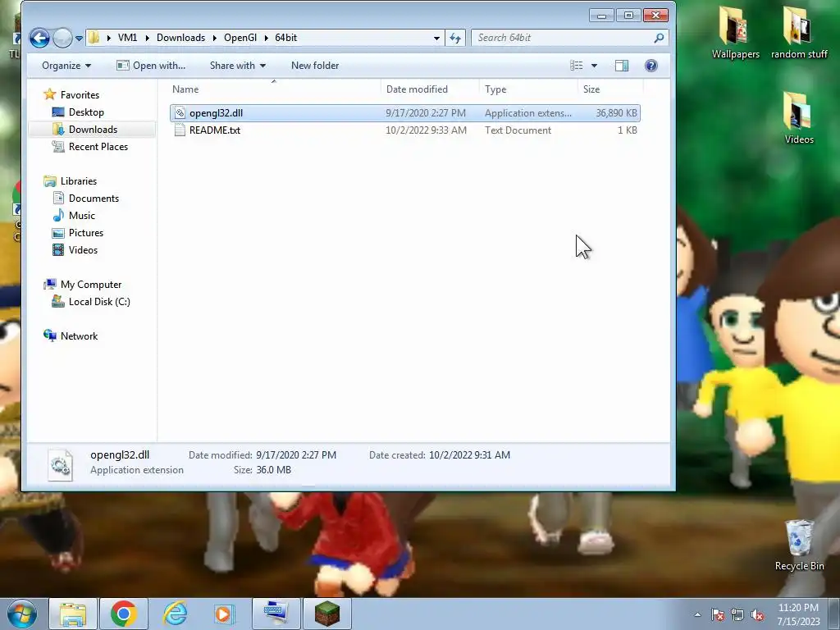Click the 36,890 KB size value
Screen dimensions: 840x630
[616, 113]
